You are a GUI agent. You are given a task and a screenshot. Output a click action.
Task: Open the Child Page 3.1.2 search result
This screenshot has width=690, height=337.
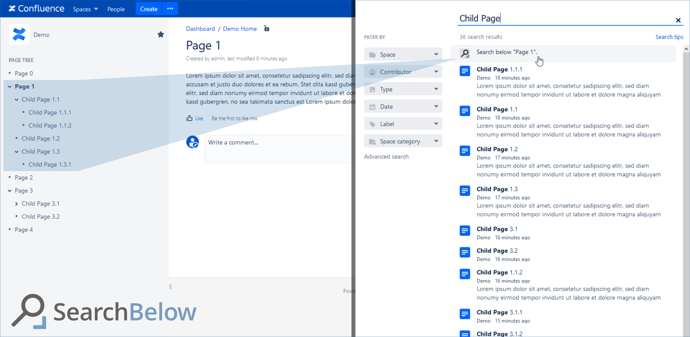[x=499, y=334]
